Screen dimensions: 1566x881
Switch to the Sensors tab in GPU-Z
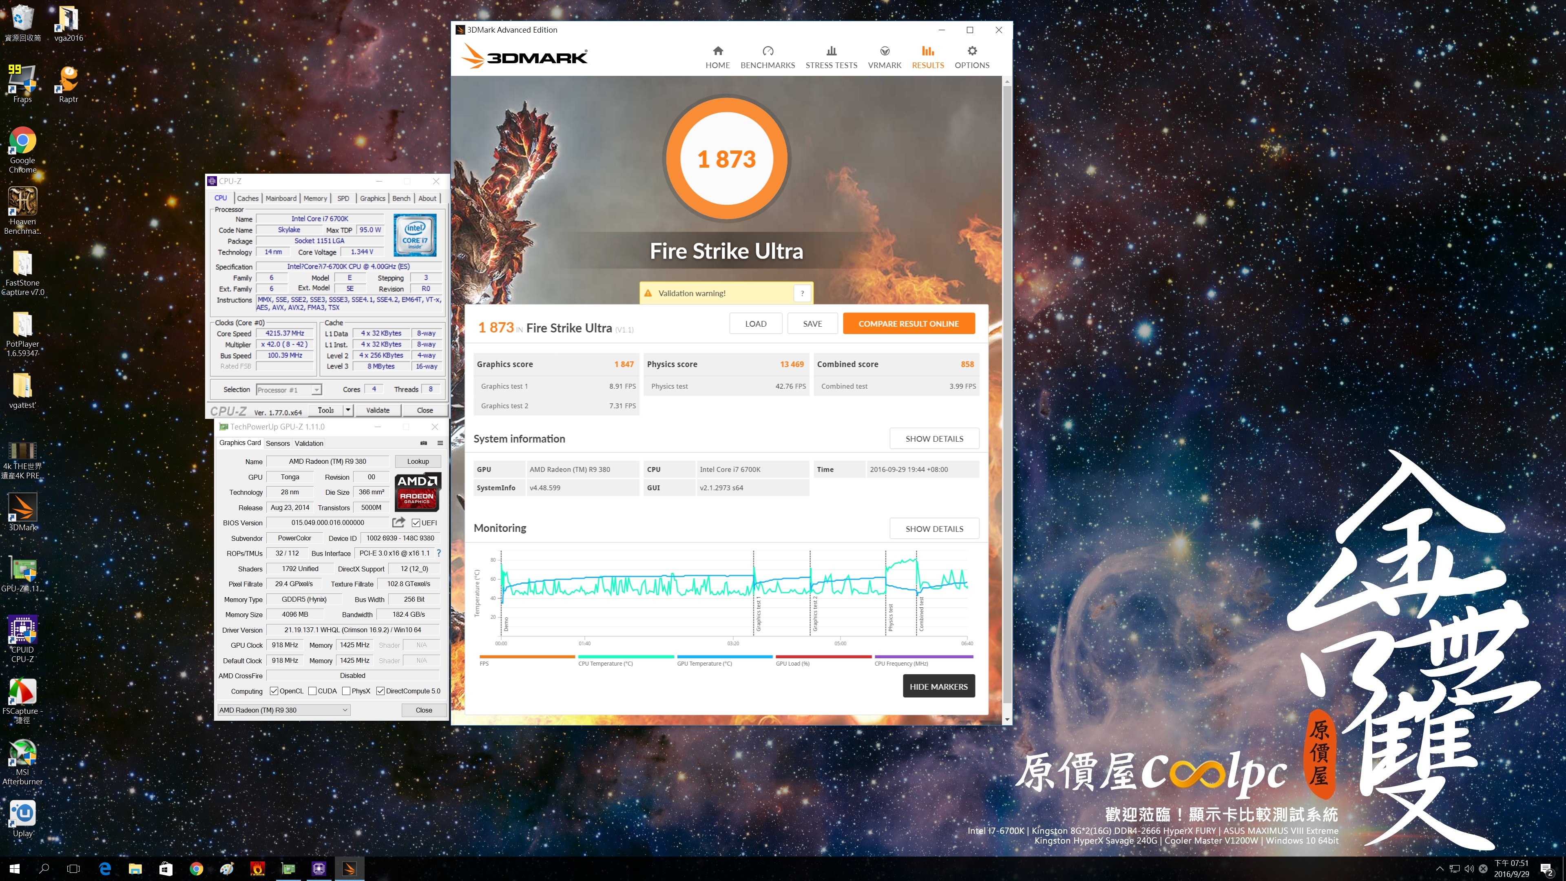[277, 443]
